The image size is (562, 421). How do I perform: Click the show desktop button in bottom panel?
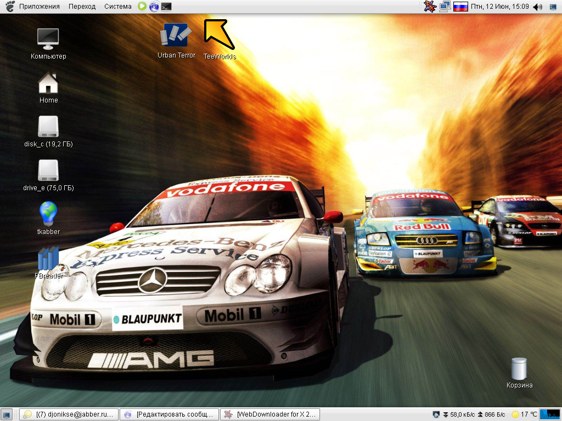tap(7, 414)
